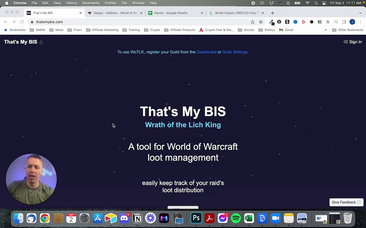
Task: Open Microsoft Excel from the Dock
Action: click(x=249, y=219)
